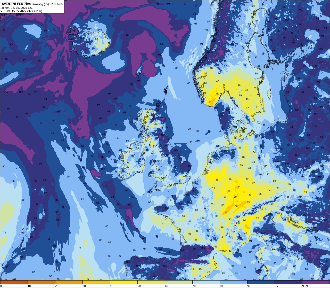Click the legend segment between 20 and 30
This screenshot has height=288, width=330.
tap(69, 282)
